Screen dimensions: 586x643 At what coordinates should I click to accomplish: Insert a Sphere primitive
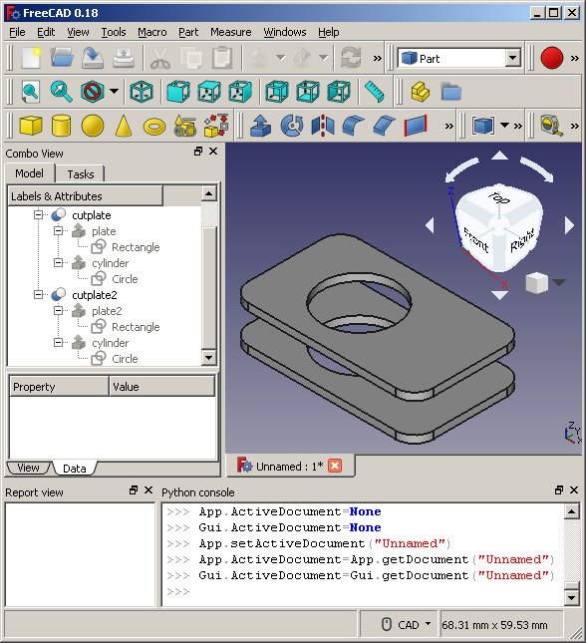tap(93, 126)
